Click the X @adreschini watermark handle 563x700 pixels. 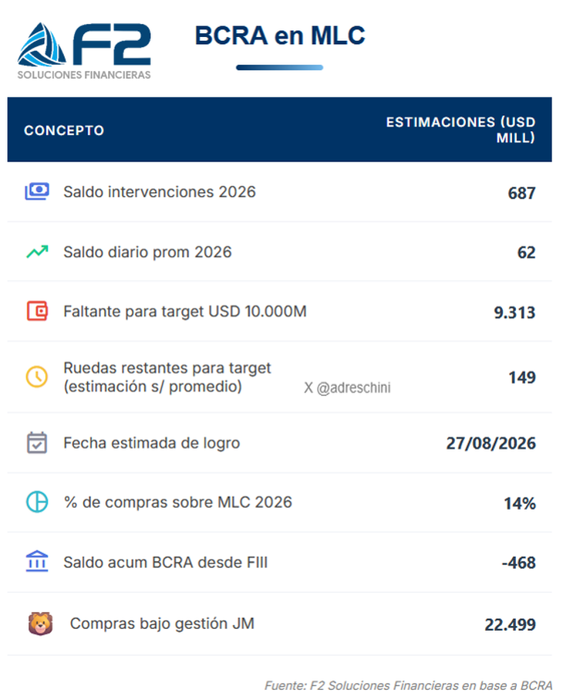[347, 388]
